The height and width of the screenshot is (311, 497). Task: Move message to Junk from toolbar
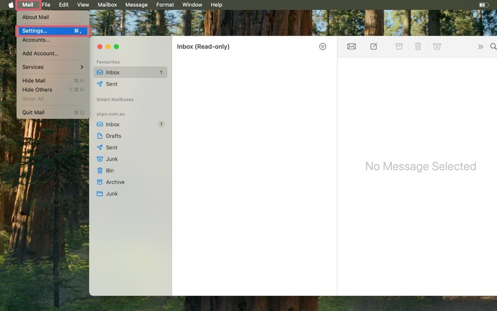[437, 46]
